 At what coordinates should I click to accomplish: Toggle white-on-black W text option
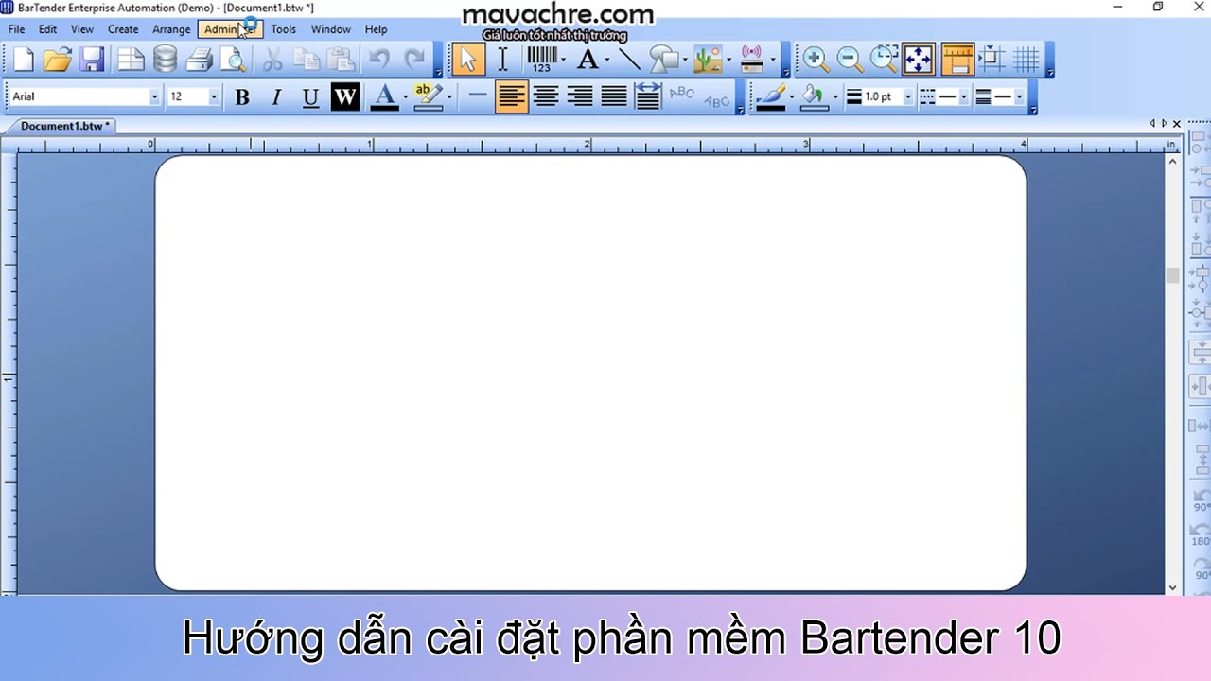coord(345,96)
